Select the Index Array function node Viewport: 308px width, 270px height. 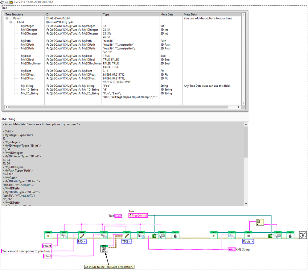coord(260,222)
